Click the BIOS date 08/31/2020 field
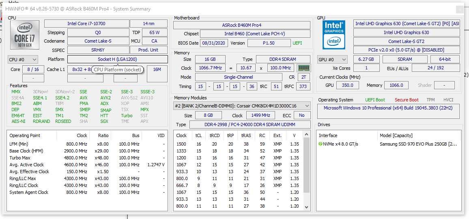 [214, 43]
